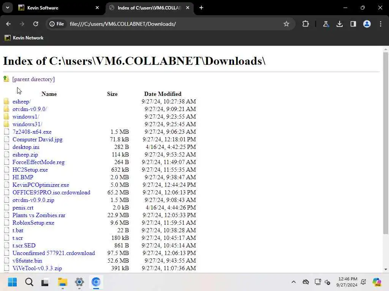Viewport: 389px width, 291px height.
Task: Click the File site info chip
Action: click(57, 24)
